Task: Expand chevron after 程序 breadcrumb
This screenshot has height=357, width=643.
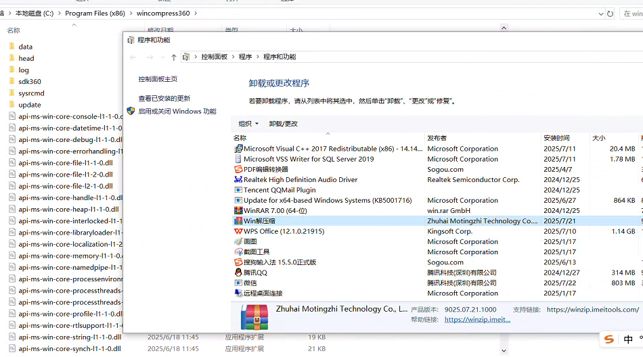Action: (x=258, y=57)
